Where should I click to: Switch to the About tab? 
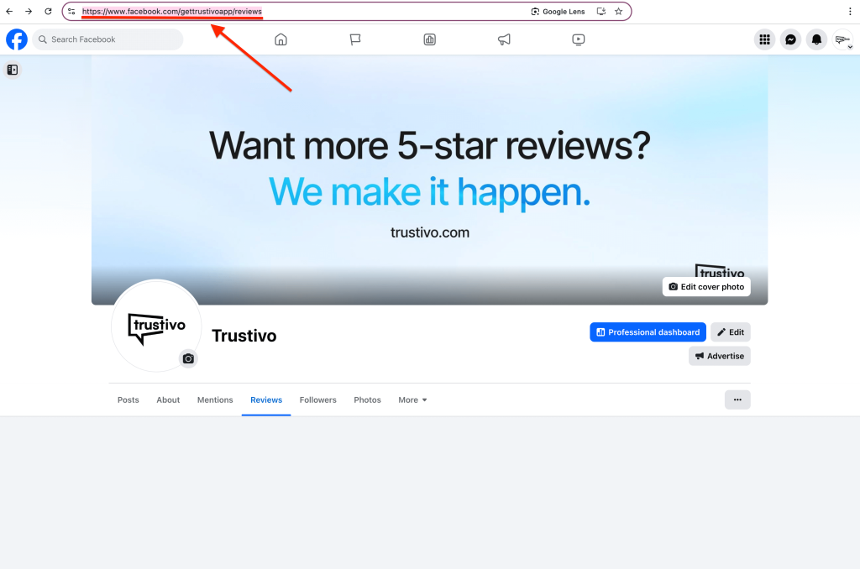tap(168, 400)
